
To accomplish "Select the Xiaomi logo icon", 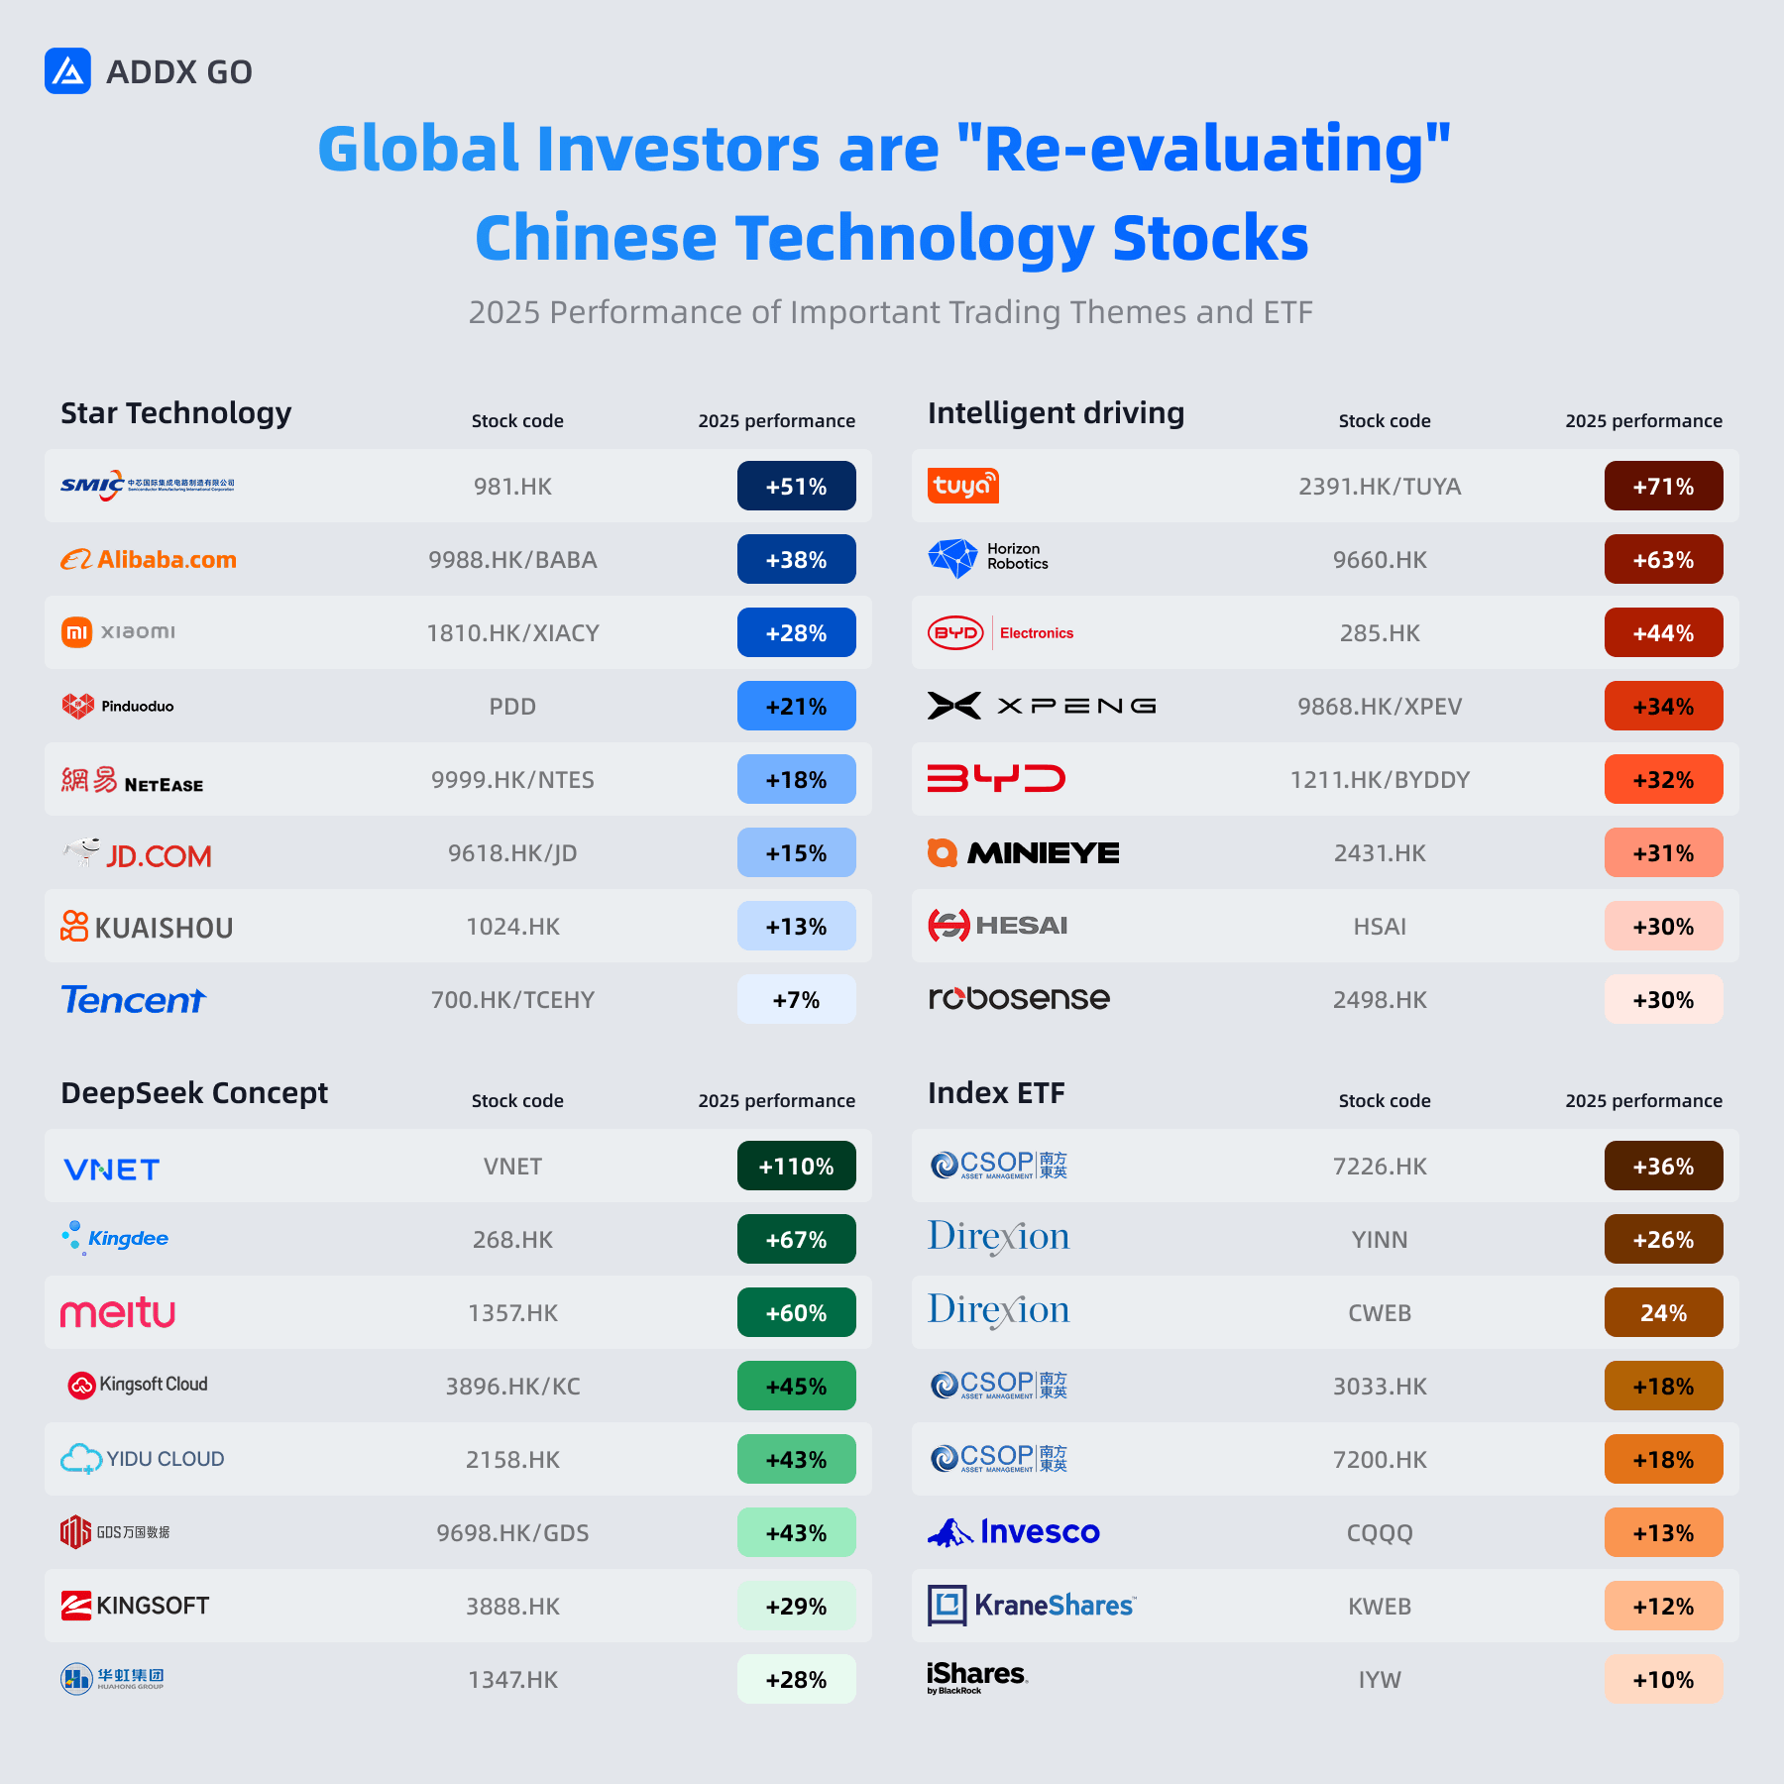I will (76, 632).
